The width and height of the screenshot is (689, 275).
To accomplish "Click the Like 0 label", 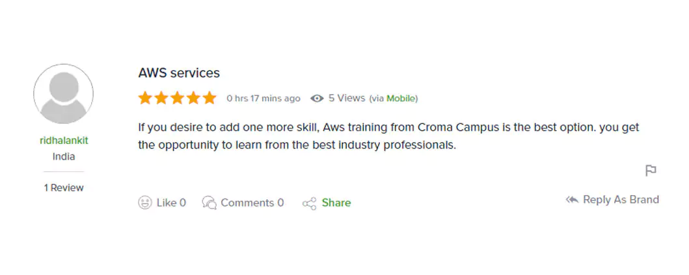I will pos(171,203).
